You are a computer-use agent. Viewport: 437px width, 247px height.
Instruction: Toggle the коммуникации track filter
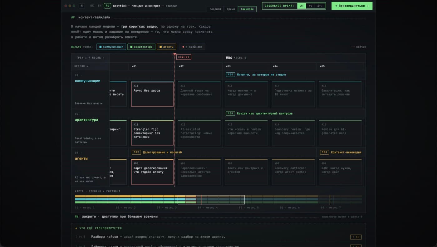tap(111, 47)
